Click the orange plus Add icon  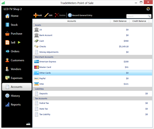coord(35,15)
